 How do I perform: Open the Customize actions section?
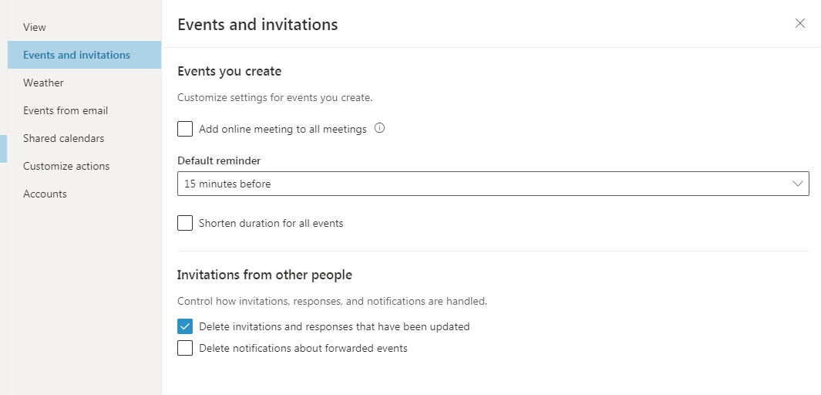click(66, 166)
